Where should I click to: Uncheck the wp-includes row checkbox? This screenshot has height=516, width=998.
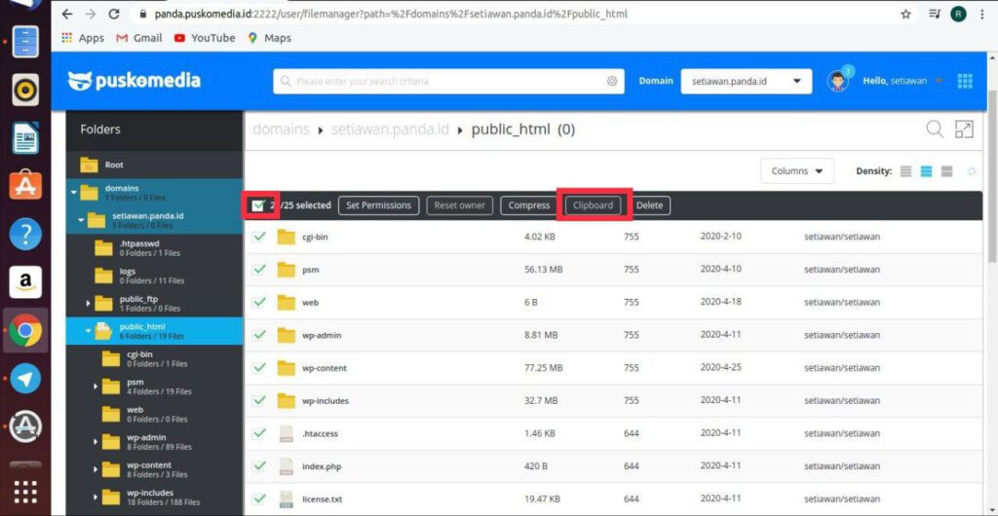[x=259, y=401]
